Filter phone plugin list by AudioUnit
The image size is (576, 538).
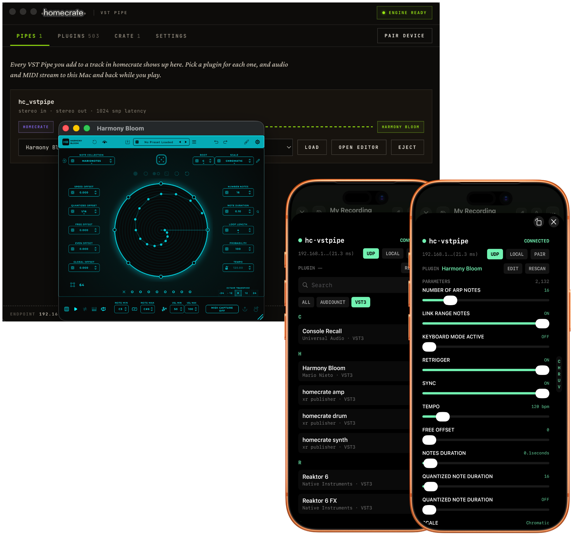tap(332, 302)
